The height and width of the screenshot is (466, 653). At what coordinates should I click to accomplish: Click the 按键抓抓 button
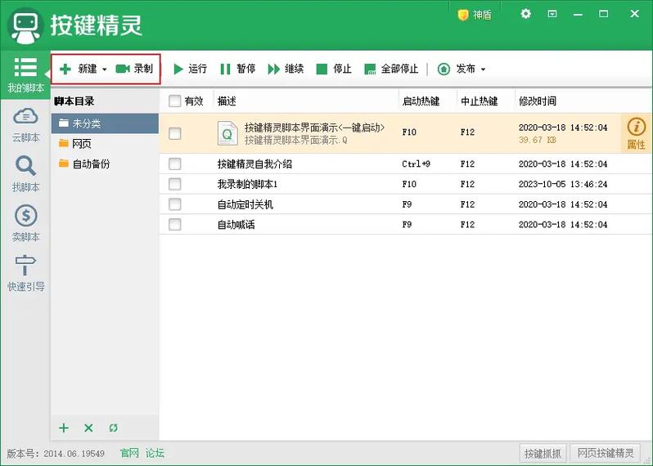click(x=543, y=453)
